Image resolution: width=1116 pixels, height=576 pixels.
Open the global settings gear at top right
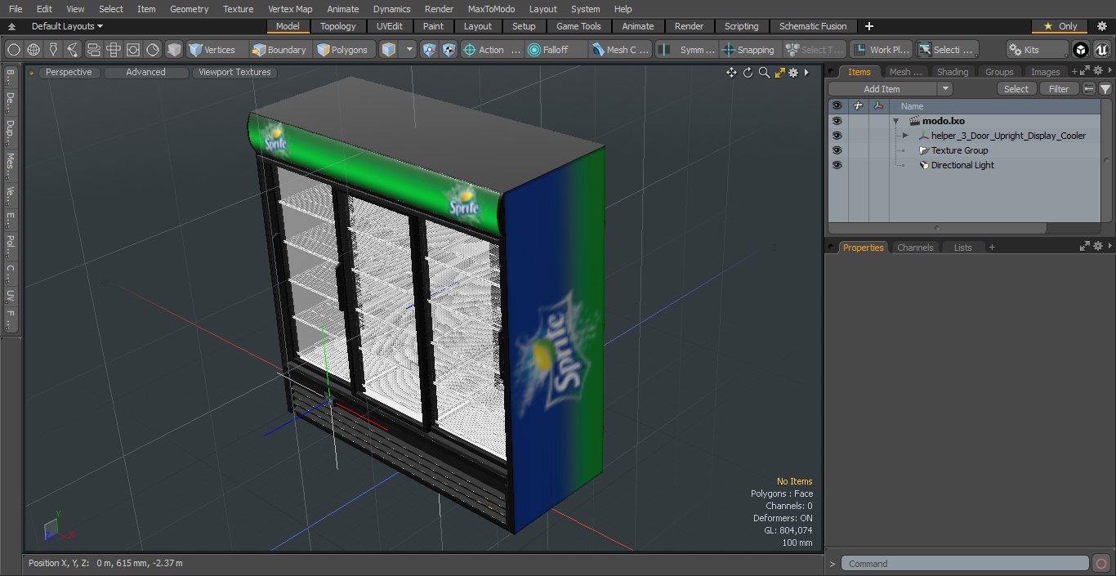pyautogui.click(x=1101, y=26)
